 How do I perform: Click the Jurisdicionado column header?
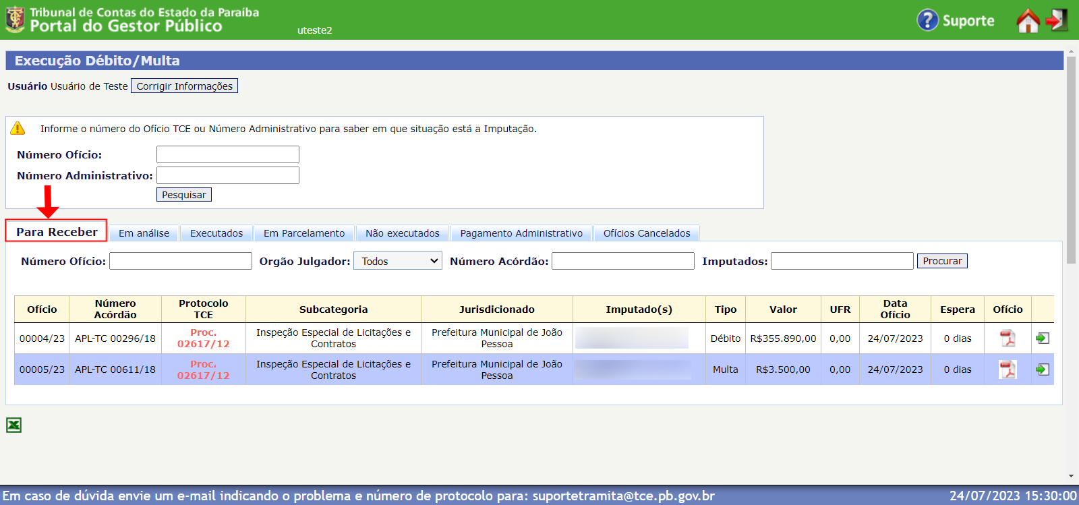[497, 309]
